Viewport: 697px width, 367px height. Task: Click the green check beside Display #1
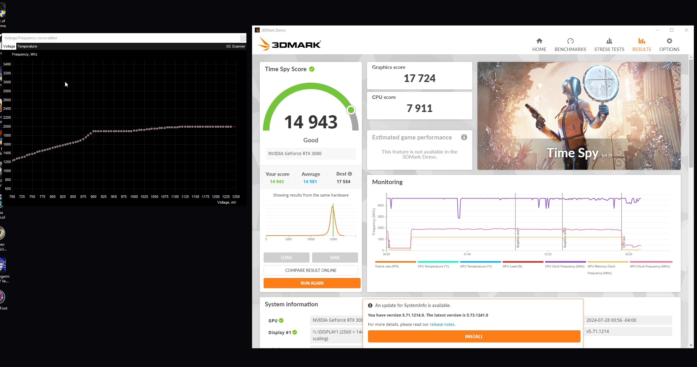pyautogui.click(x=295, y=332)
